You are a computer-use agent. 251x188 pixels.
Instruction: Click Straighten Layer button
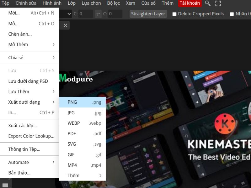[148, 14]
